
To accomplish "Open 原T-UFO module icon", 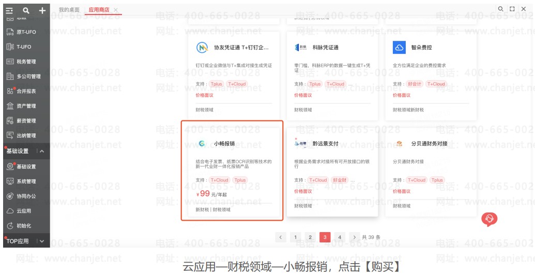I will 10,32.
